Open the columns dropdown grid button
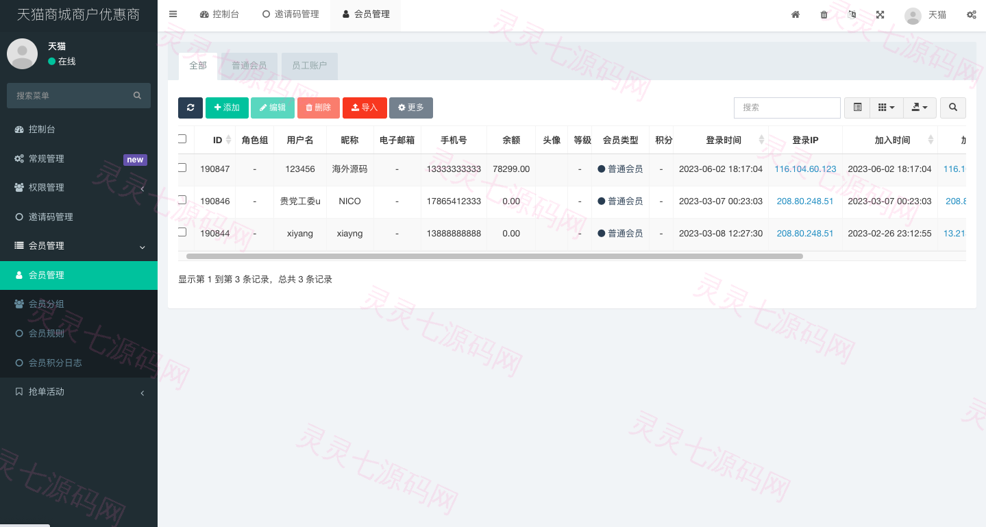Viewport: 986px width, 527px height. click(x=887, y=108)
